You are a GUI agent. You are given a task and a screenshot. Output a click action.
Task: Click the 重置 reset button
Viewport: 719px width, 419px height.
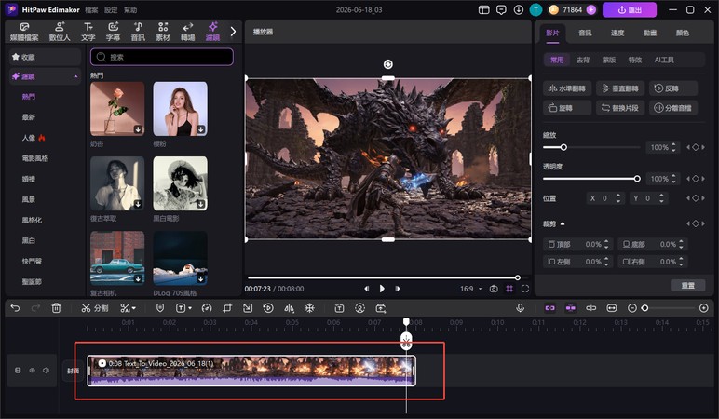tap(688, 285)
